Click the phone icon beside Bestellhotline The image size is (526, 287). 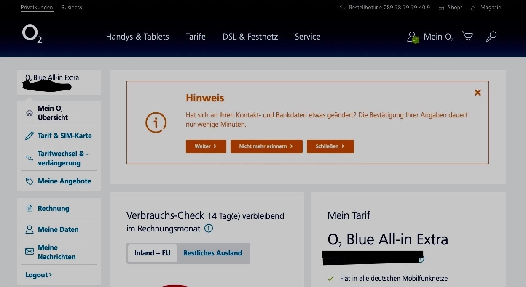point(343,8)
